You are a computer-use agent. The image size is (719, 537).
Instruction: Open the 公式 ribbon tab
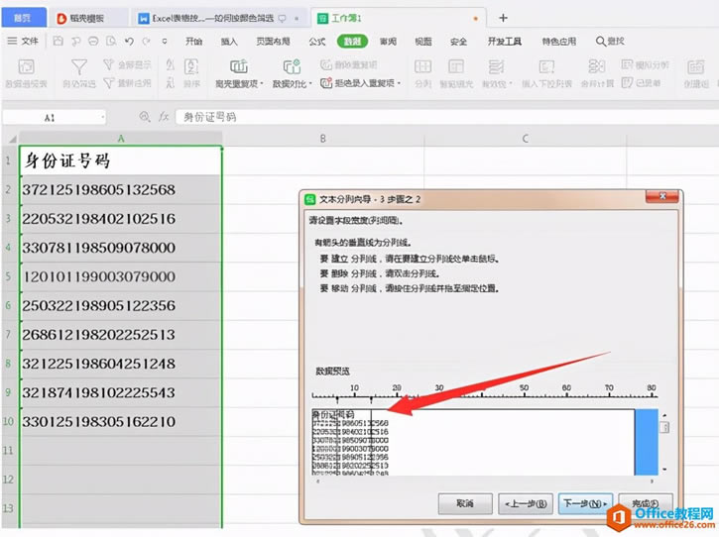(316, 42)
